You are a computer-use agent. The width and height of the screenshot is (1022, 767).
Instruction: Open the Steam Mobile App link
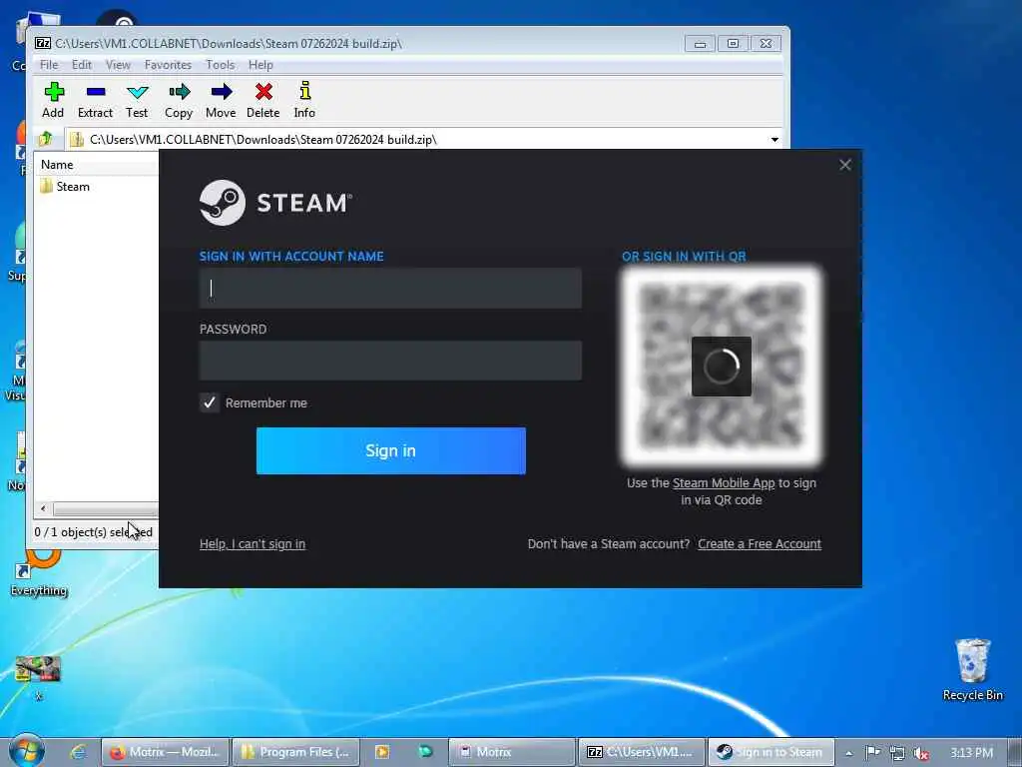[x=724, y=483]
